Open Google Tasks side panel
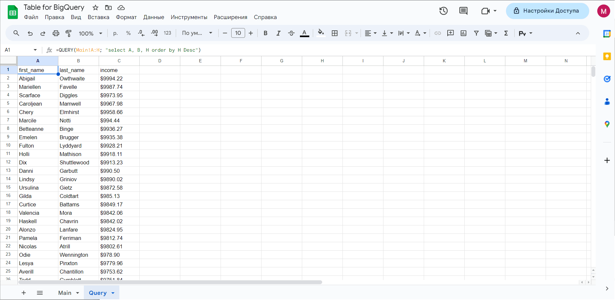615x300 pixels. click(x=607, y=79)
